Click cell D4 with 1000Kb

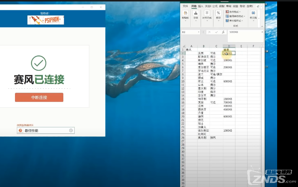pyautogui.click(x=229, y=60)
